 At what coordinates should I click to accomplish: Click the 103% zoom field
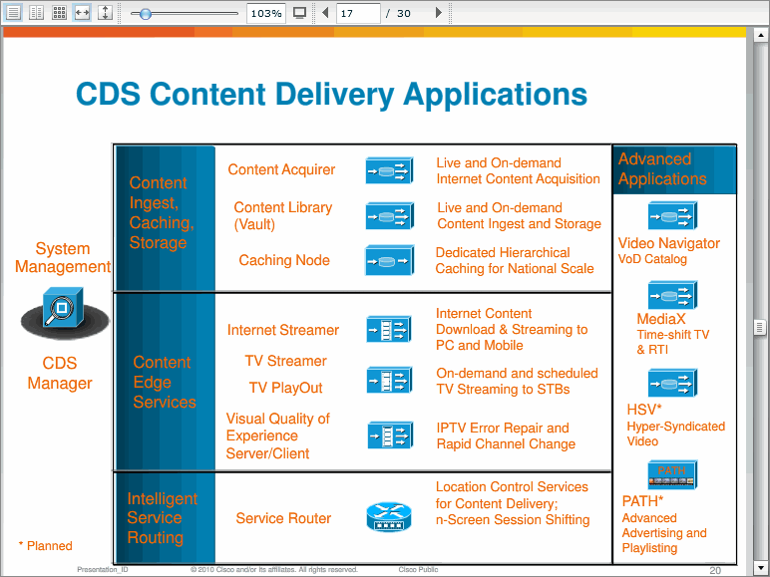tap(266, 13)
